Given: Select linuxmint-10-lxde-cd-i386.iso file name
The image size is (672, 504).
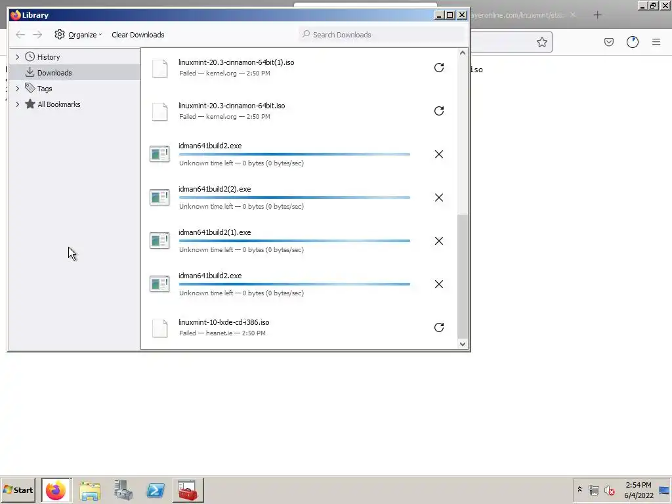Looking at the screenshot, I should click(x=224, y=322).
